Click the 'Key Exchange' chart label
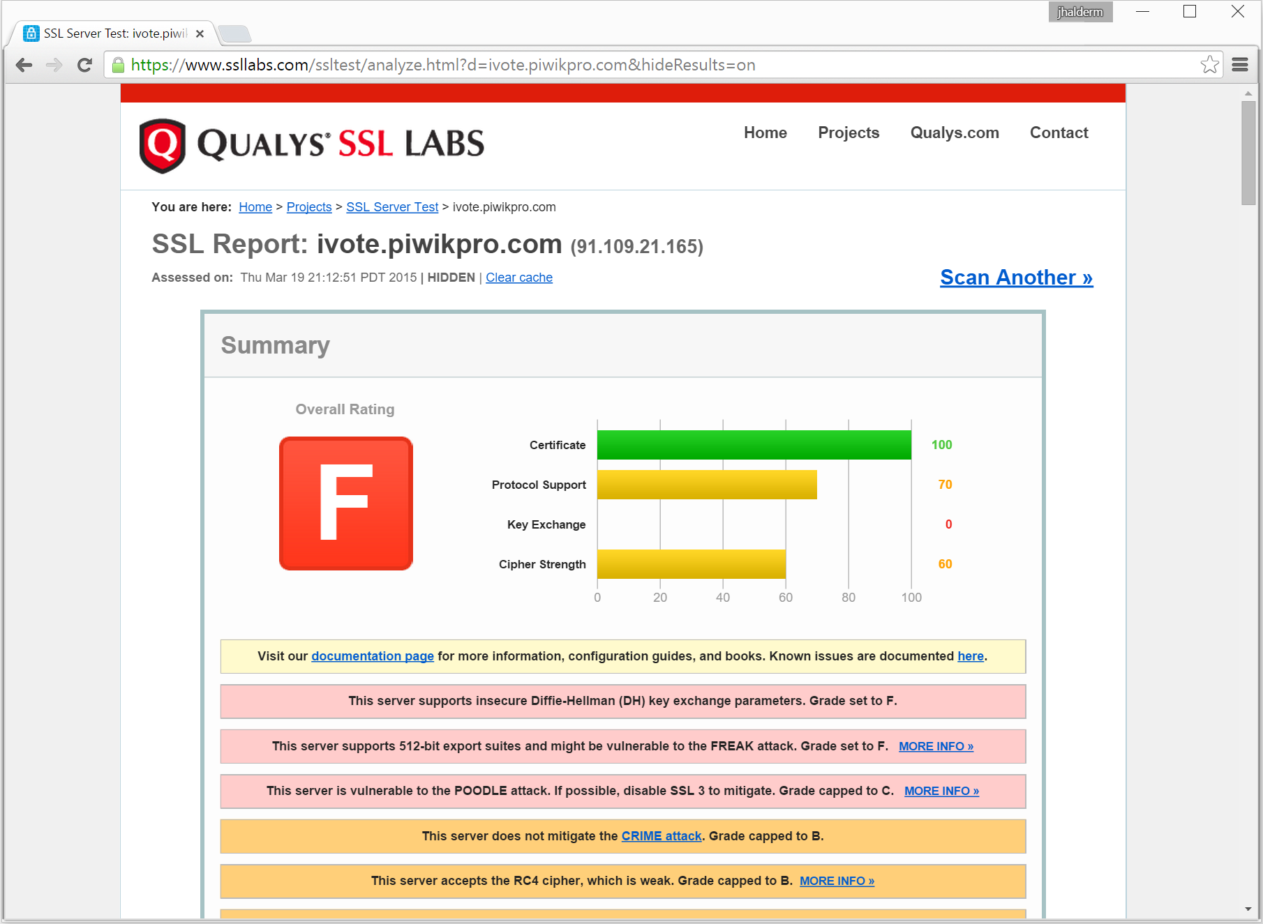The height and width of the screenshot is (924, 1263). tap(546, 524)
